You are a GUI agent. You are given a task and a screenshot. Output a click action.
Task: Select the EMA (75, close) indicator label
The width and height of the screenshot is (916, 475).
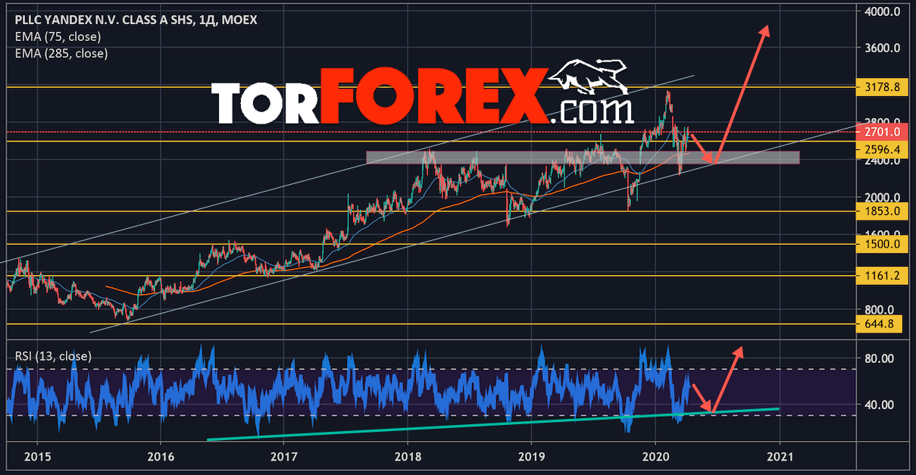pyautogui.click(x=58, y=36)
